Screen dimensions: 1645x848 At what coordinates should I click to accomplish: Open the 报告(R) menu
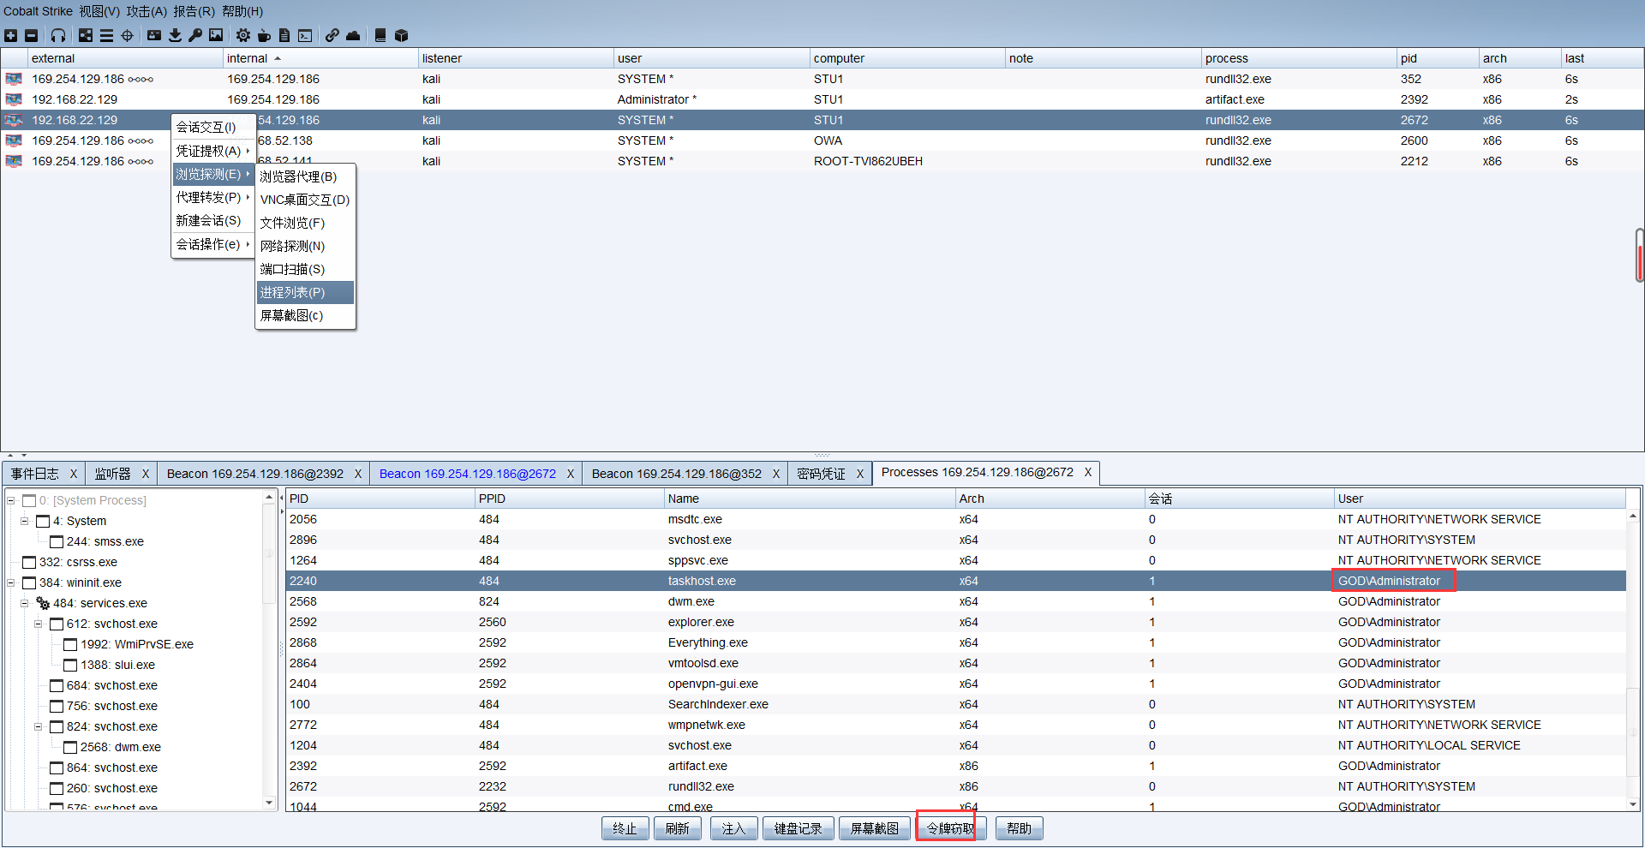pyautogui.click(x=194, y=11)
